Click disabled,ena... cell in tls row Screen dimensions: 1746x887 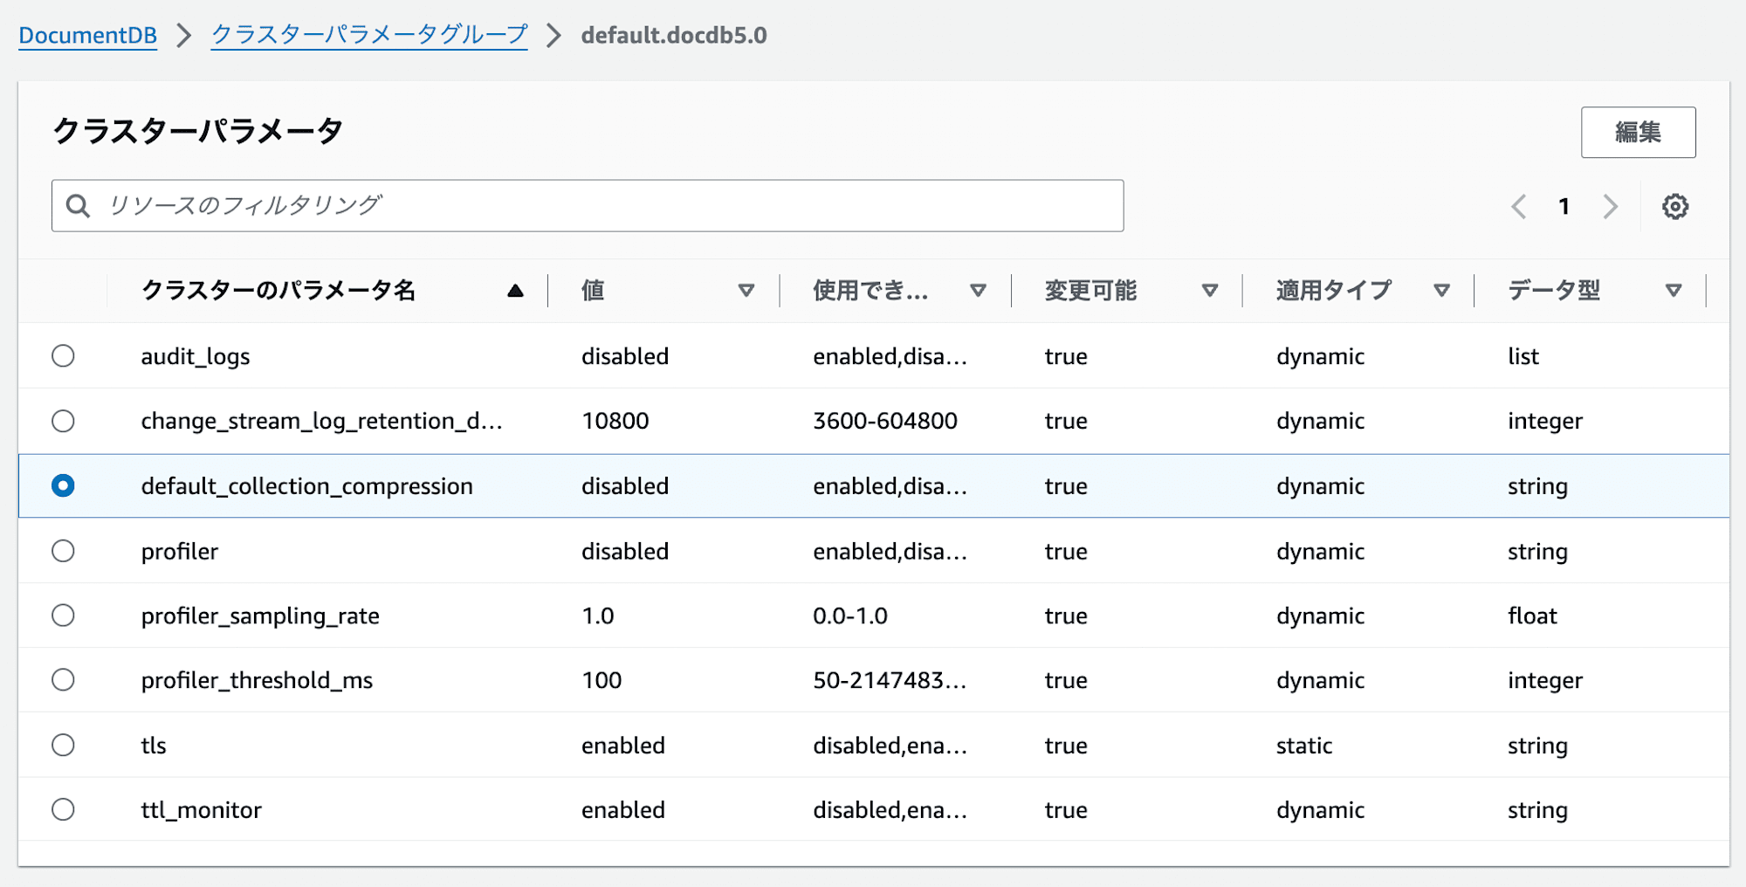[890, 746]
